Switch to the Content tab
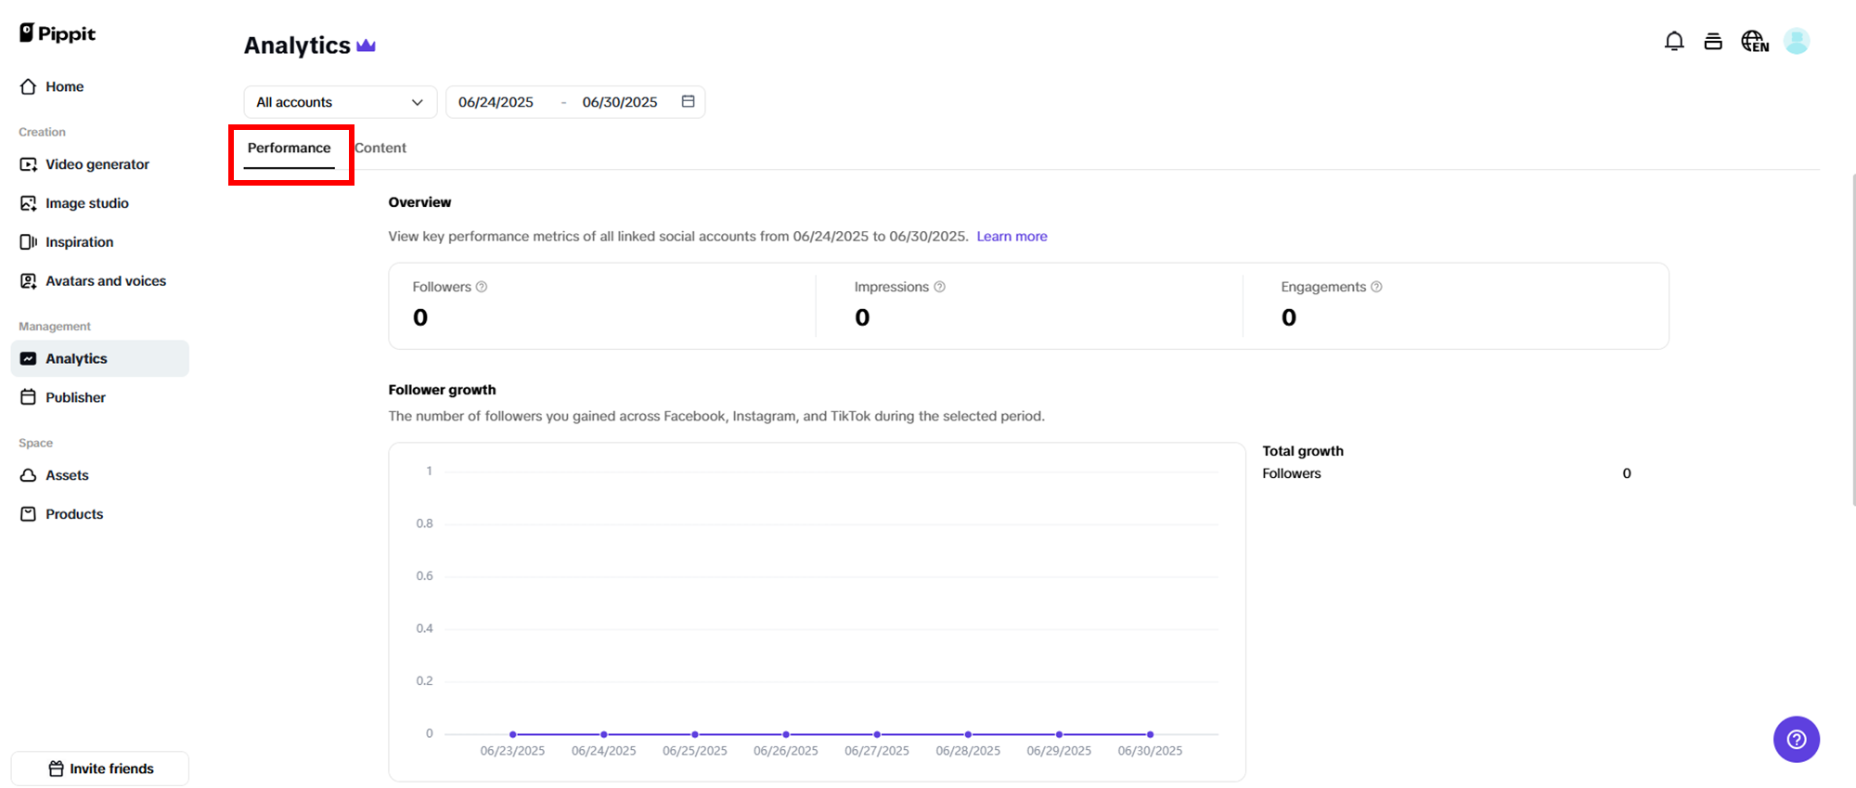1856x788 pixels. pos(380,148)
